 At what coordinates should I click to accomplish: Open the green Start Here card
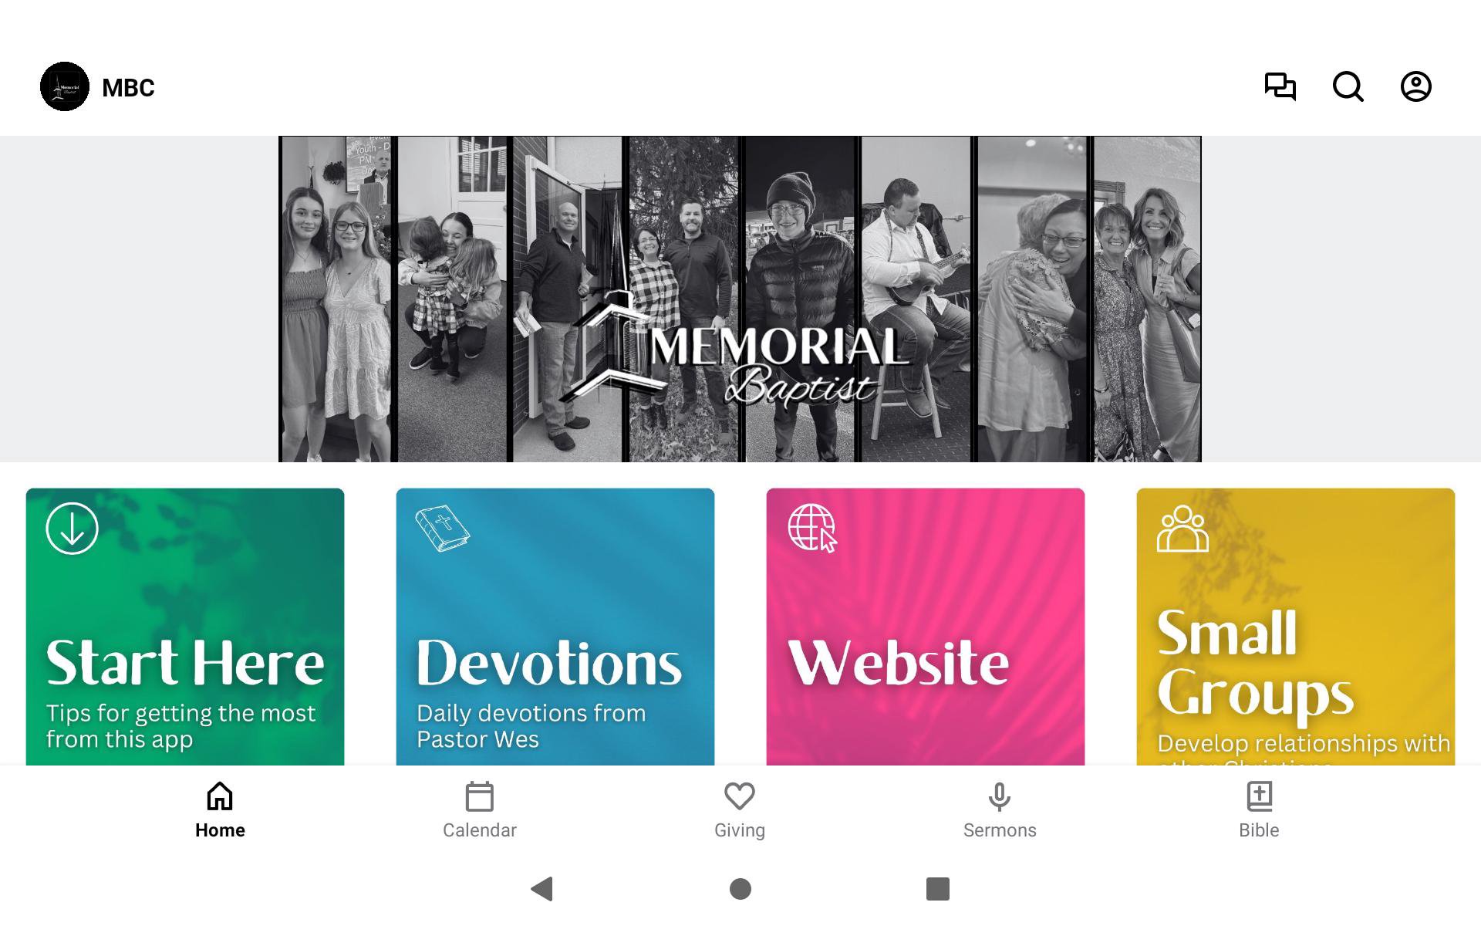(x=185, y=627)
